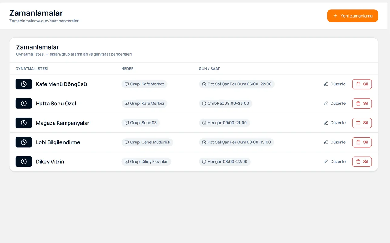This screenshot has height=243, width=390.
Task: Delete Lobi Bilgilendirme using Sil label
Action: tap(366, 142)
